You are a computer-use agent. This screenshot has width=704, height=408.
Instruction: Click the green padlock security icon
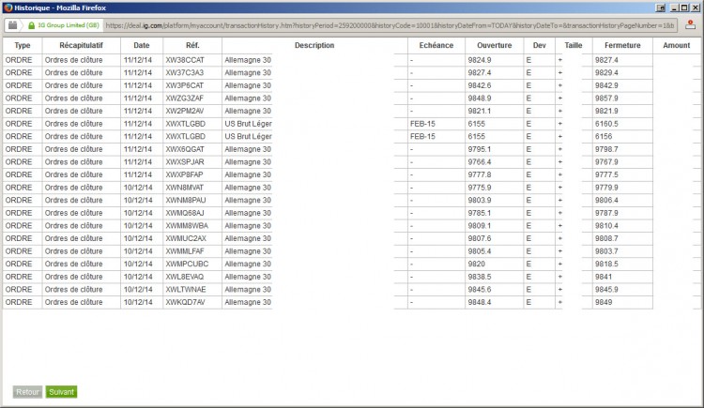click(x=31, y=25)
